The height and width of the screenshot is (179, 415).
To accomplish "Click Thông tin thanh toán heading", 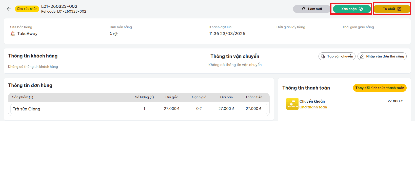I will 306,88.
